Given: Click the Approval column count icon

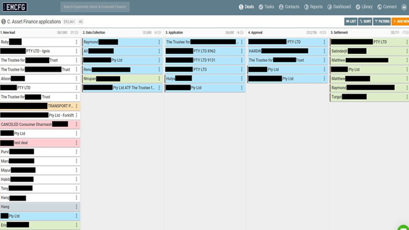Looking at the screenshot, I should [x=325, y=33].
